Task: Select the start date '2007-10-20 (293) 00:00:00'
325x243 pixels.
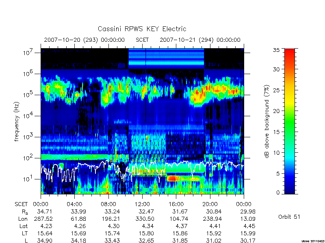Action: 84,40
